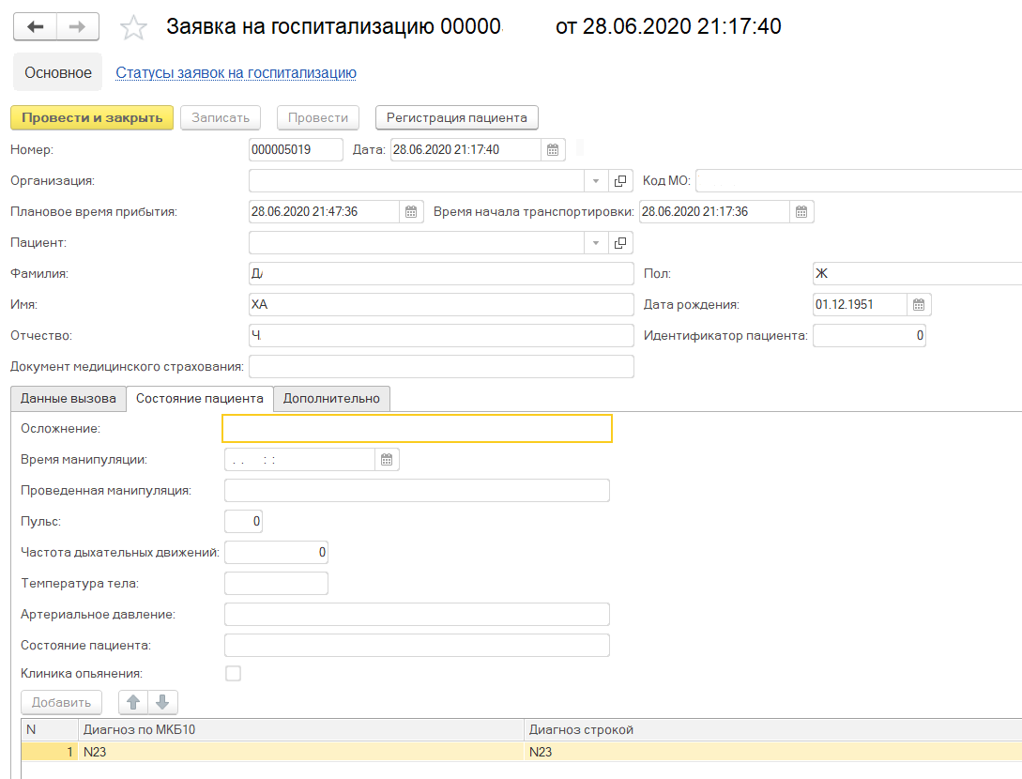This screenshot has height=779, width=1022.
Task: Open the Организация record button
Action: (620, 181)
